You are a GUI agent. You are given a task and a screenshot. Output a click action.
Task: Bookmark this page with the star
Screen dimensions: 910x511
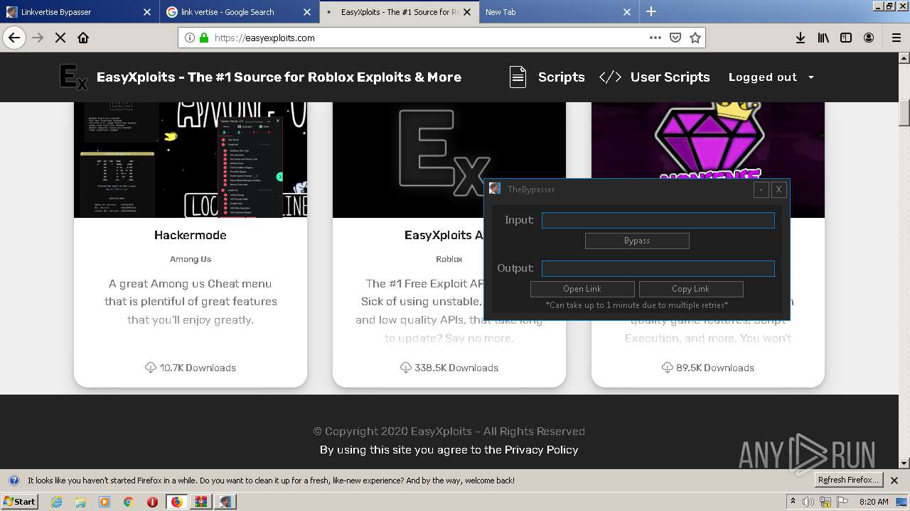click(695, 38)
